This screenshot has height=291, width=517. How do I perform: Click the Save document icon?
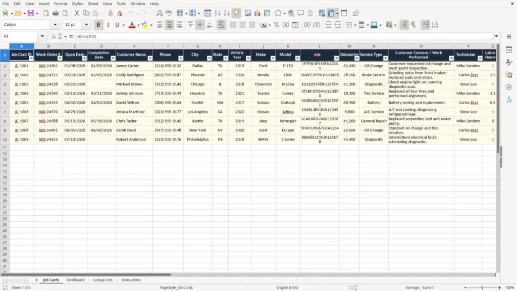[31, 13]
